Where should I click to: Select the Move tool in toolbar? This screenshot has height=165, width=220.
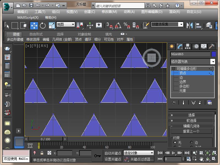point(34,26)
